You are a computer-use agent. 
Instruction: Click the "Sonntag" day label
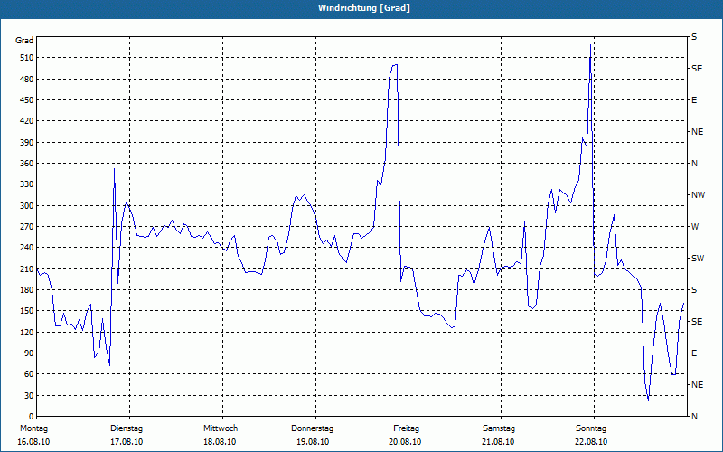[x=591, y=428]
